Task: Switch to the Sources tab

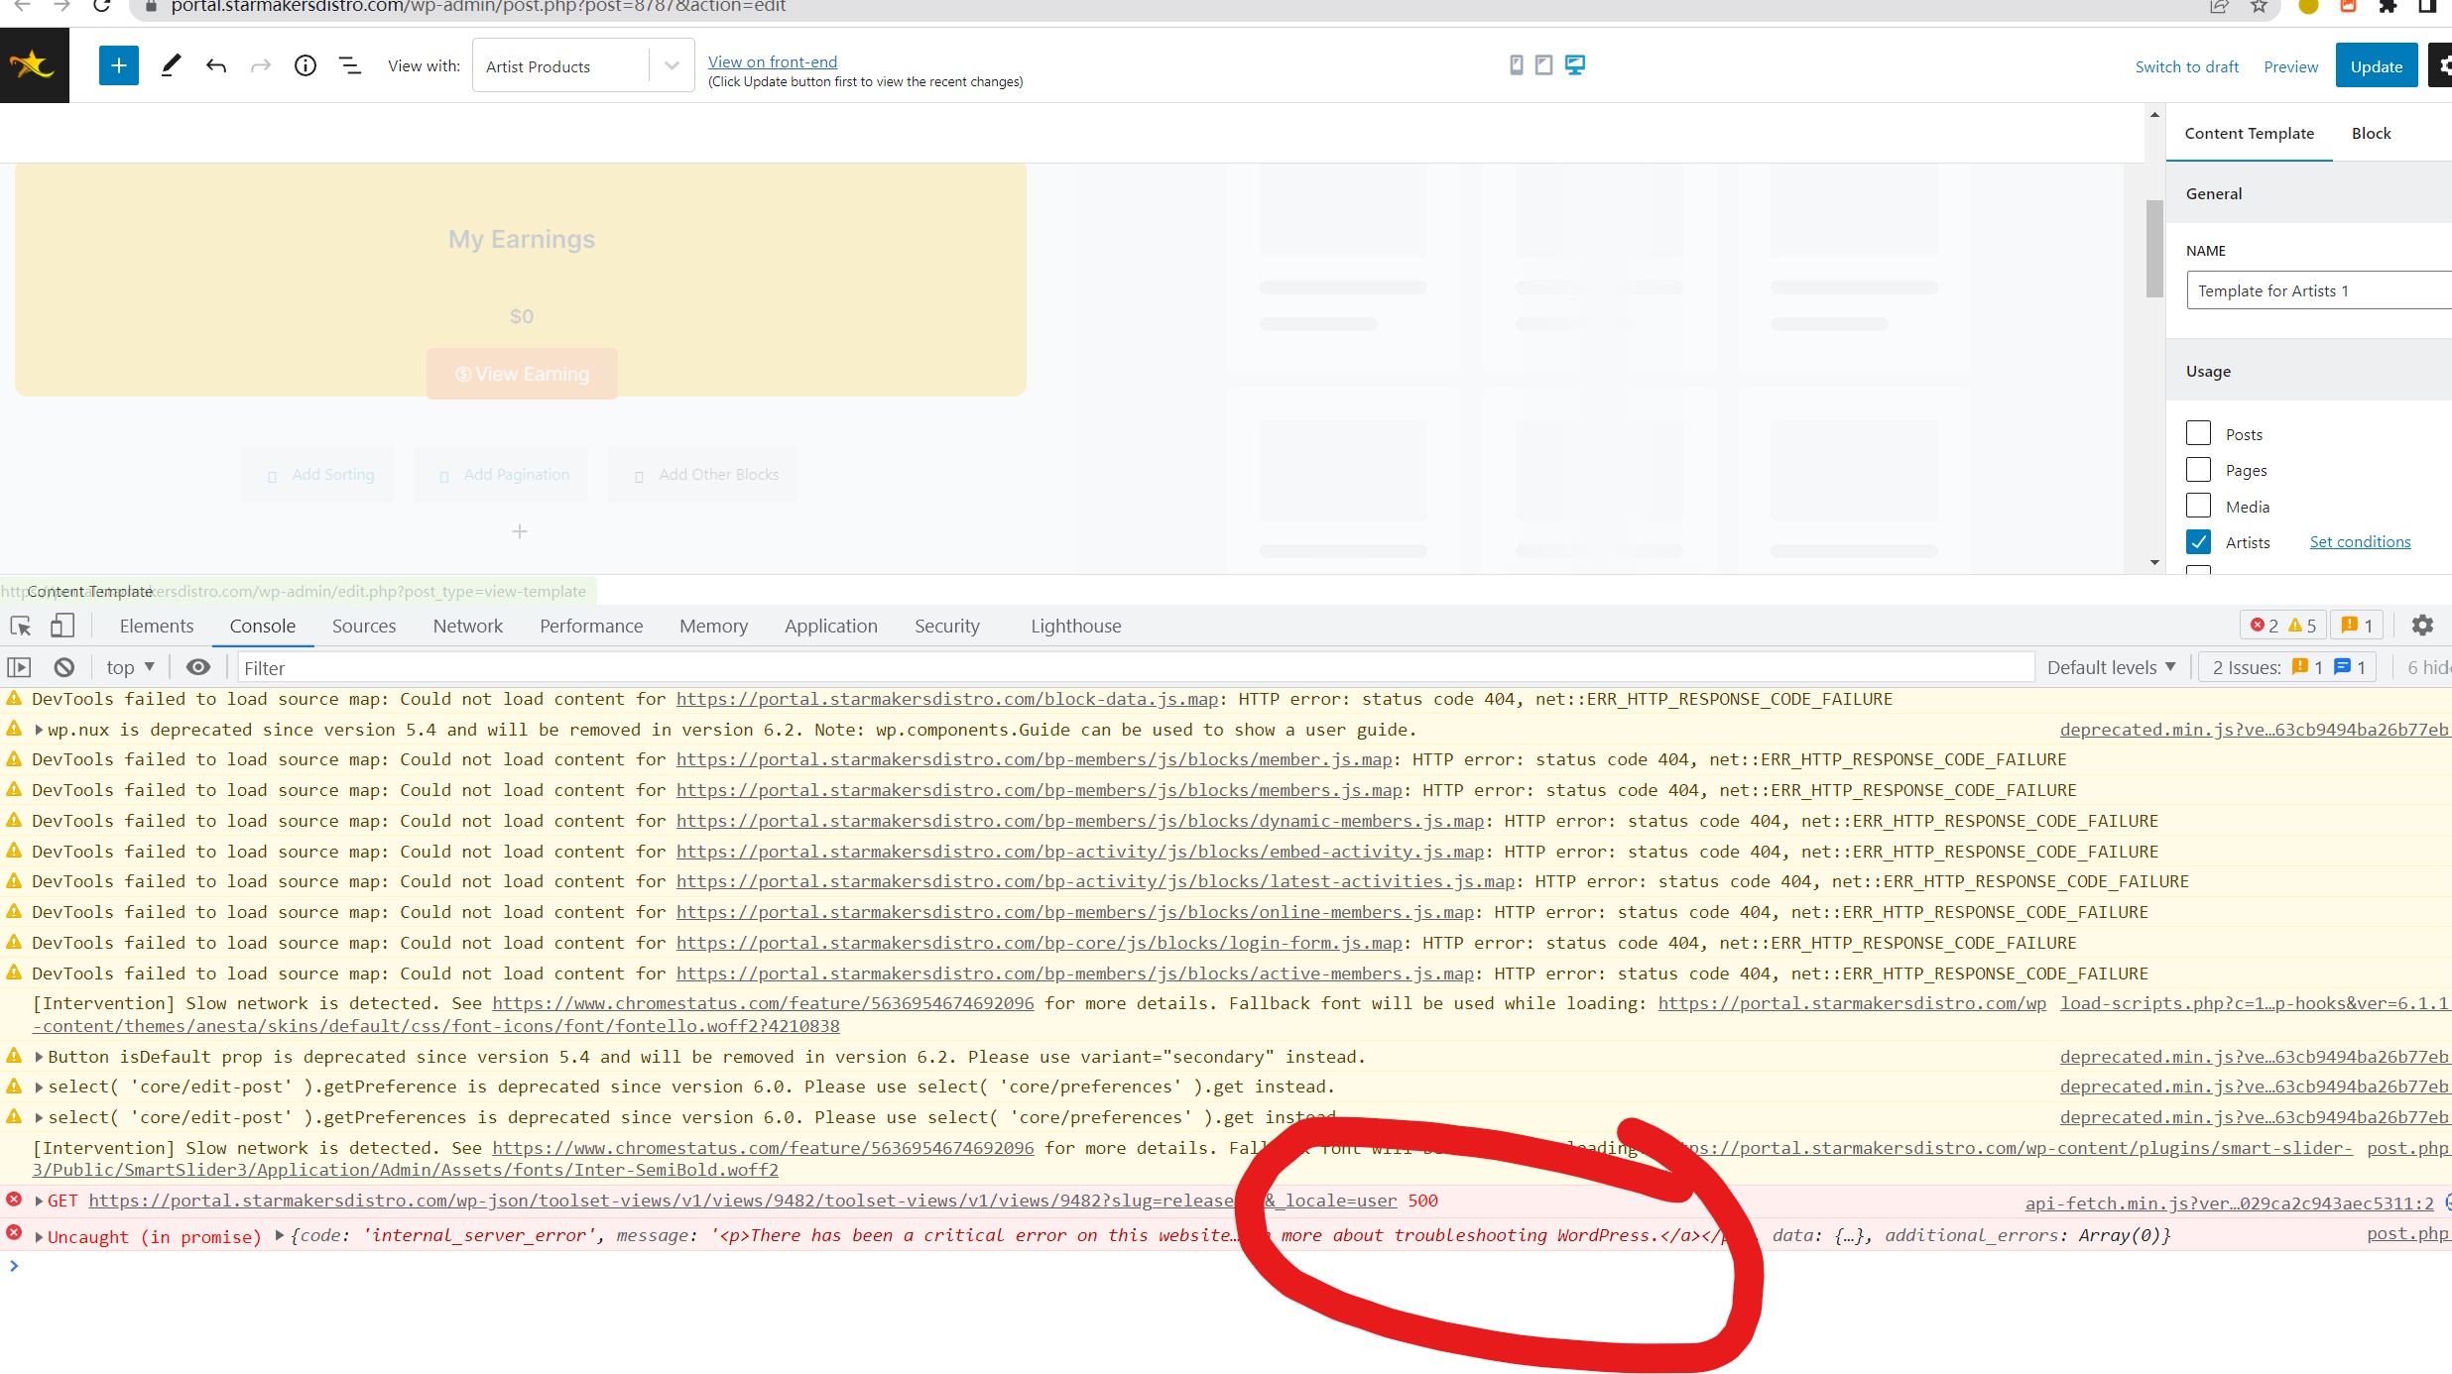Action: 364,626
